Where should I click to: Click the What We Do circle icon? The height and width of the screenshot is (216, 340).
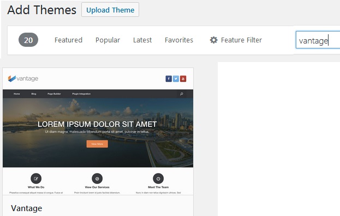click(x=36, y=178)
